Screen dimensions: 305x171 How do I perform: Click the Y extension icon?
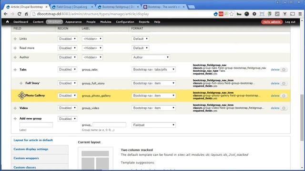[x=285, y=14]
